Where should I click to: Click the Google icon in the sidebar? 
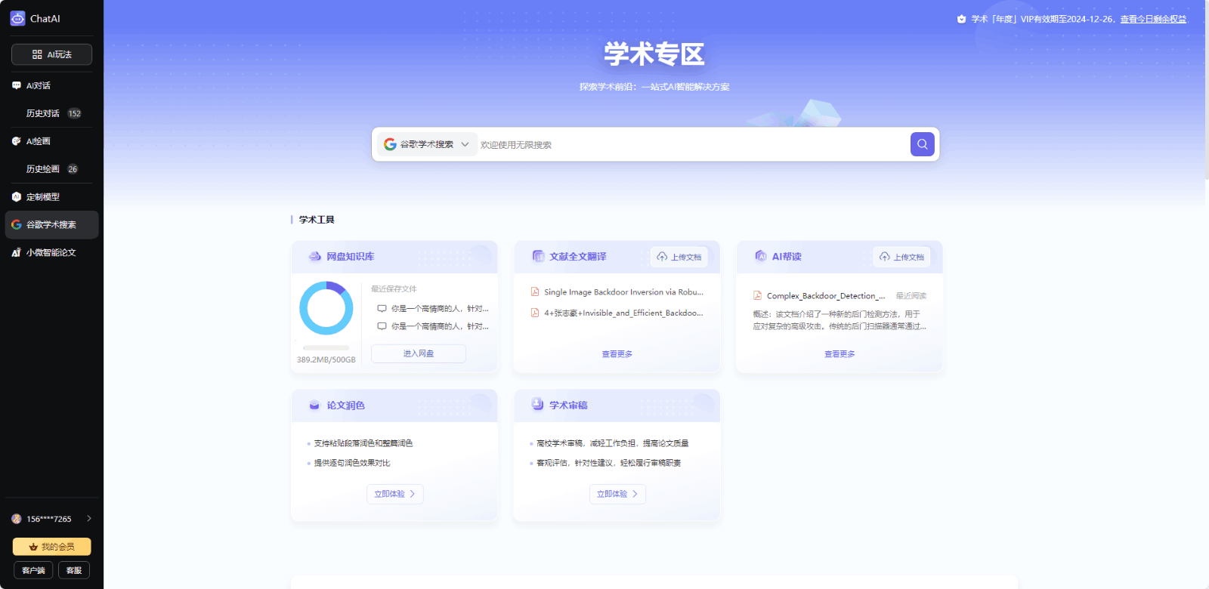pos(17,225)
